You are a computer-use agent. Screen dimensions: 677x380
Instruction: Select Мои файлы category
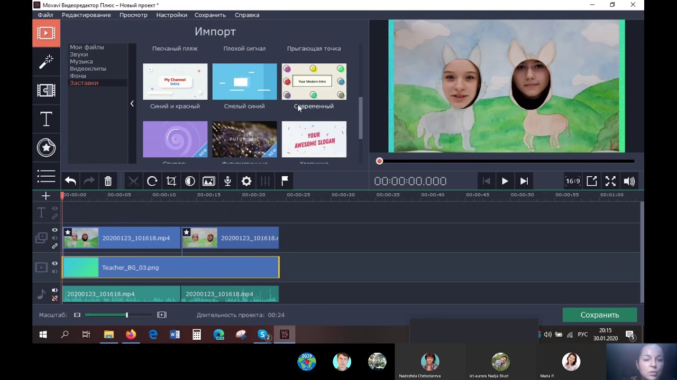tap(87, 47)
